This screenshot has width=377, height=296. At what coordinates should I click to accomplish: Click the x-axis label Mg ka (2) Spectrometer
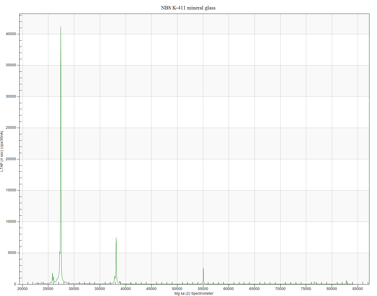click(194, 293)
